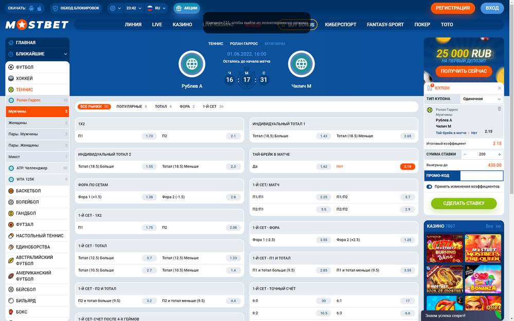Open the RU language dropdown
514x321 pixels.
(x=156, y=8)
